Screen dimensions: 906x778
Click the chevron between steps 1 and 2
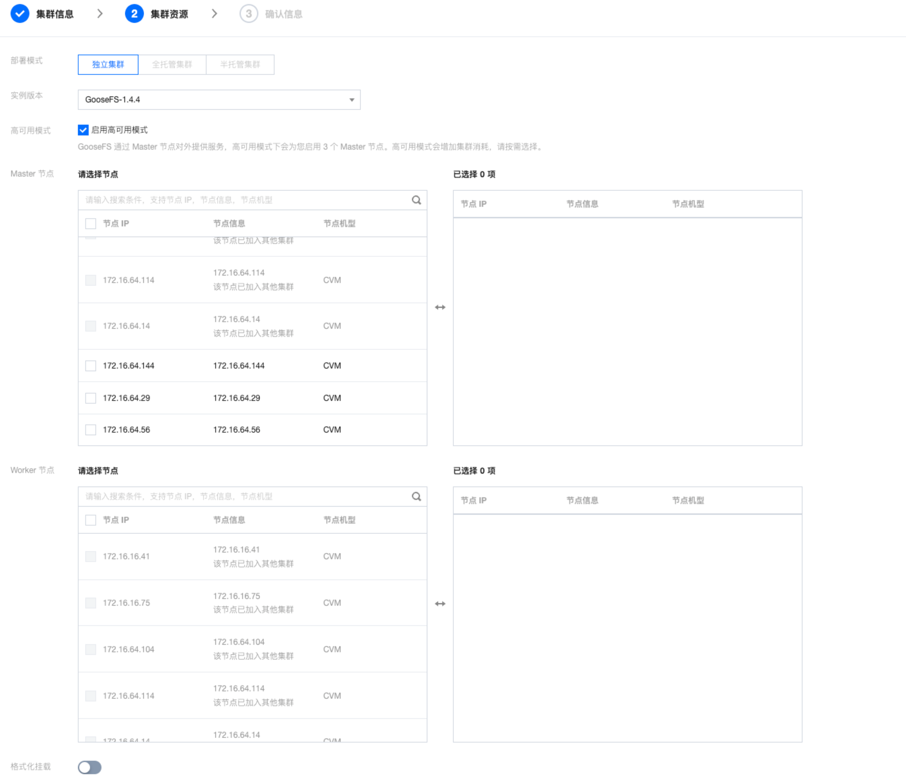coord(100,14)
